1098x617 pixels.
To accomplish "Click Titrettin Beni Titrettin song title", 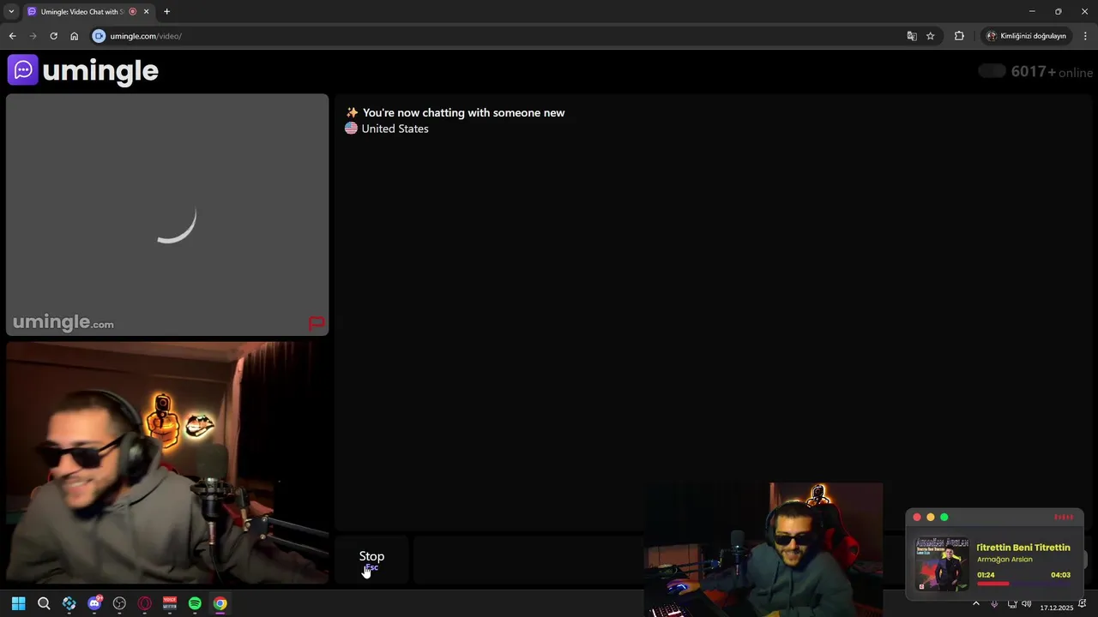I will [1023, 548].
